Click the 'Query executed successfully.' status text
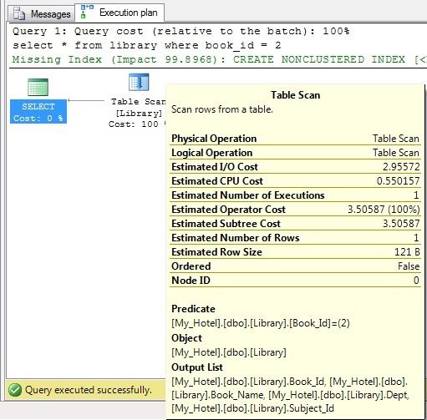 tap(89, 390)
